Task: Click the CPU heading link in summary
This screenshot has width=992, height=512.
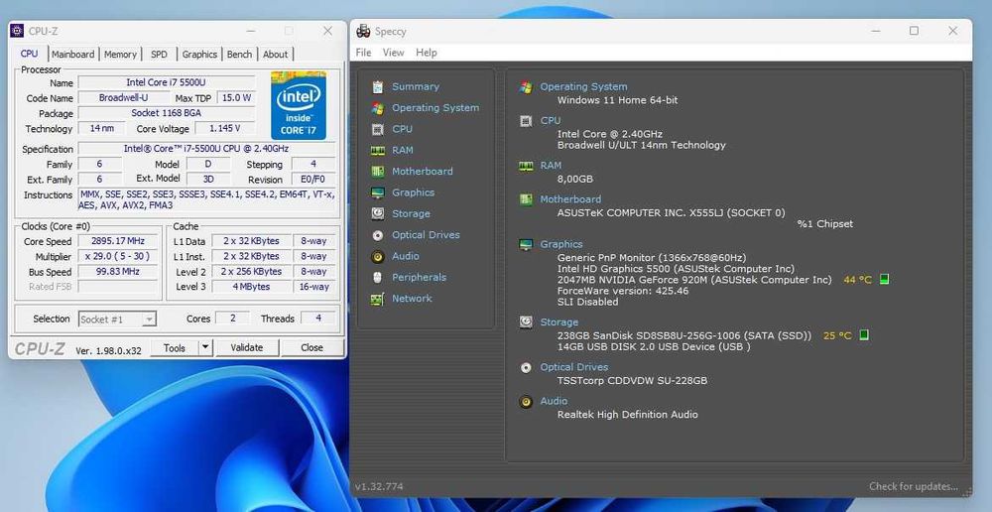Action: (x=550, y=120)
